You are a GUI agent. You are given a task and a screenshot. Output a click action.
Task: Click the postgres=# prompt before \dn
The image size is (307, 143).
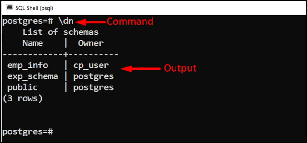click(28, 22)
